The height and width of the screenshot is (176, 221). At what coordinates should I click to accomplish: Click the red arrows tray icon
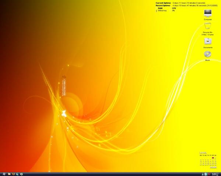coord(209,174)
